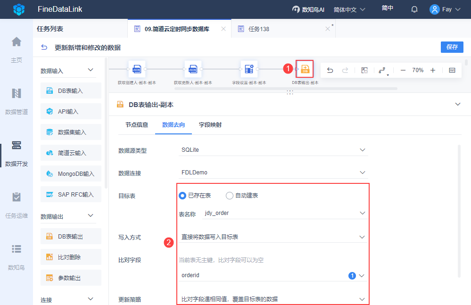The height and width of the screenshot is (305, 471).
Task: Click the back arrow beside 更新新增和修改的数据
Action: (44, 47)
